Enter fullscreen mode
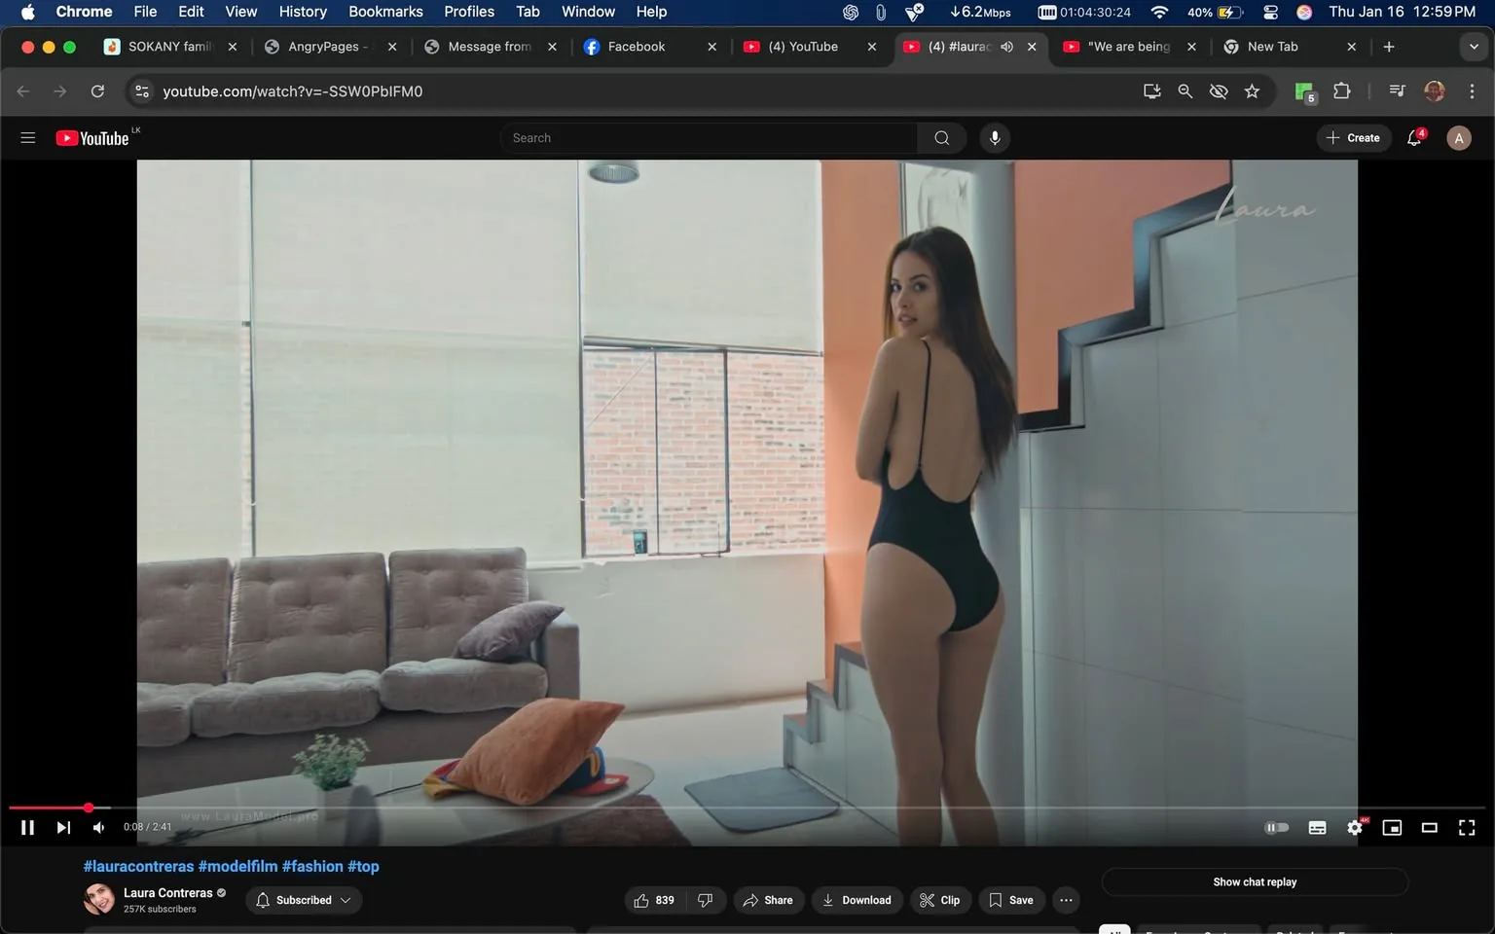The width and height of the screenshot is (1495, 934). click(1466, 828)
